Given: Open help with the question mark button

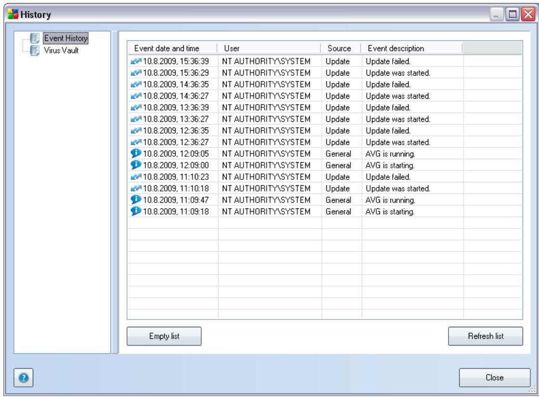Looking at the screenshot, I should [x=24, y=378].
